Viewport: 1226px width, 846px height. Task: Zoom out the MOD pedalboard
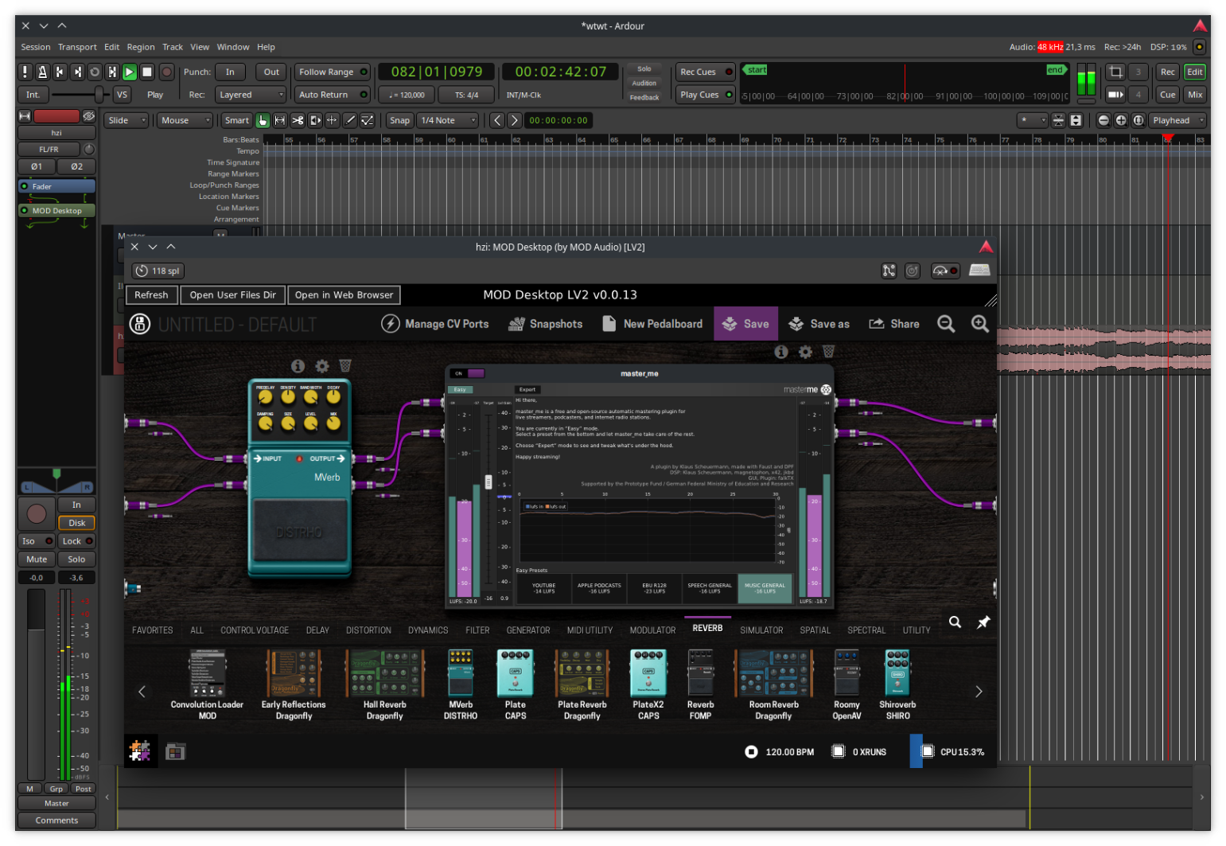[x=946, y=324]
